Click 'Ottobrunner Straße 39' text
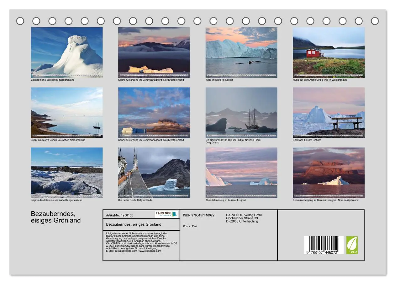This screenshot has height=284, width=395. (x=242, y=218)
